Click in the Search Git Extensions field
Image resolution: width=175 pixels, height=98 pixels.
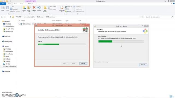[x=158, y=17]
